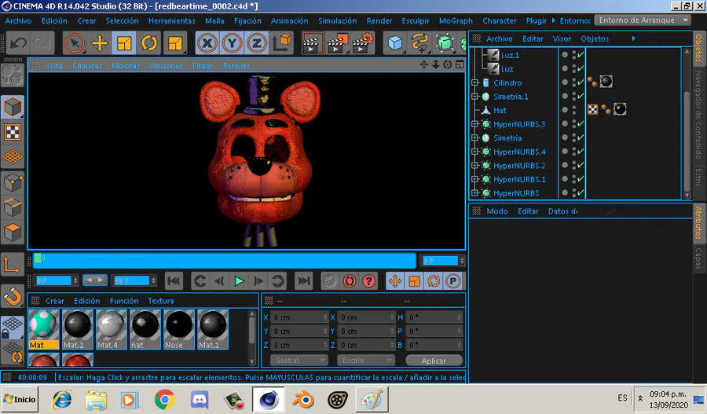Open the Simulación menu

[337, 20]
